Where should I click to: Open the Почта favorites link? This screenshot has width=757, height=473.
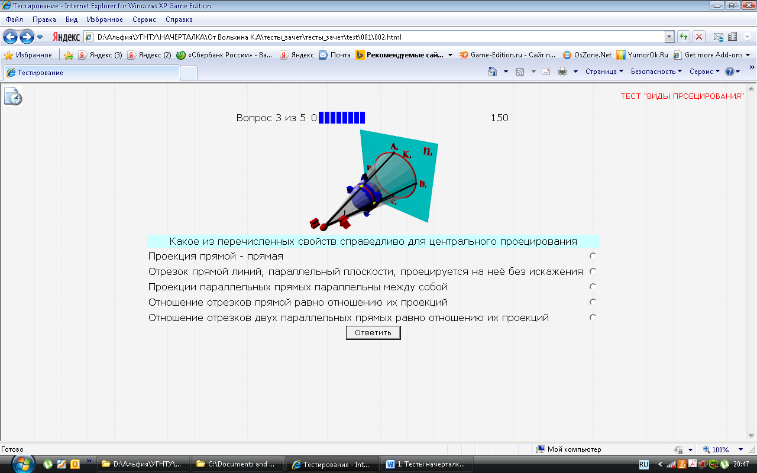[x=335, y=55]
